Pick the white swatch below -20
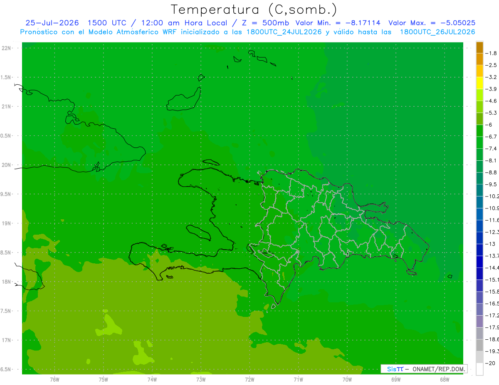Viewport: 499px width, 385px height. pos(479,369)
